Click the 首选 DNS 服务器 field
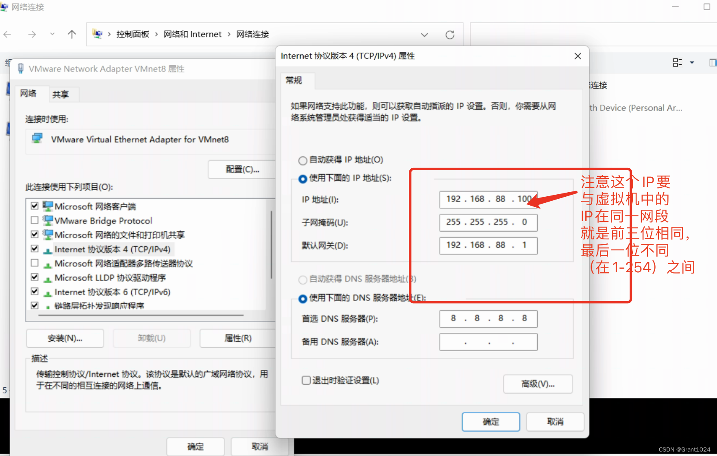 [488, 319]
